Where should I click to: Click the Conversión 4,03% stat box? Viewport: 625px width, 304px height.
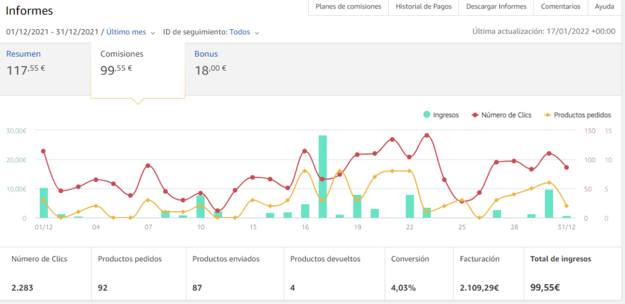point(418,272)
